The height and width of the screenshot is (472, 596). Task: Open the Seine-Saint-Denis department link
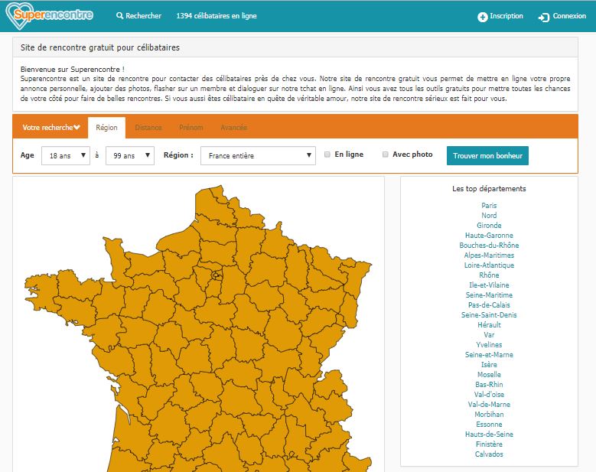(x=489, y=314)
